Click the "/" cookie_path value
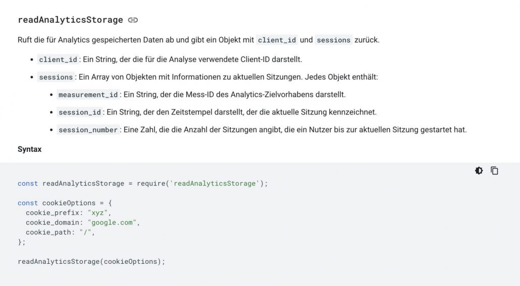The image size is (520, 286). click(x=86, y=233)
